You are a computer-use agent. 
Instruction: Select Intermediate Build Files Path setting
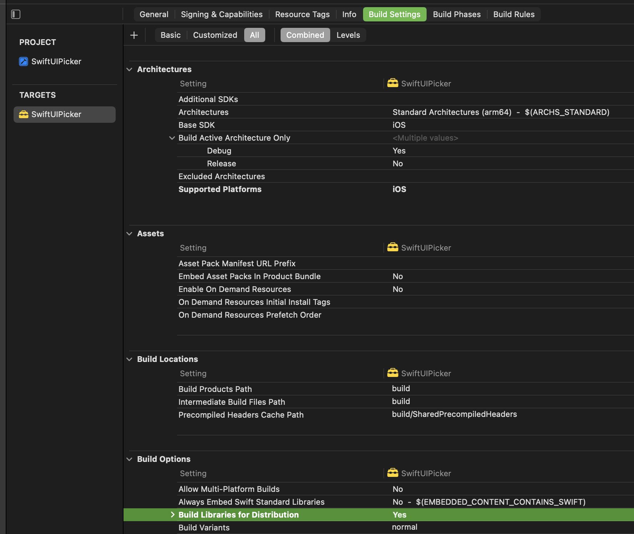pos(232,402)
